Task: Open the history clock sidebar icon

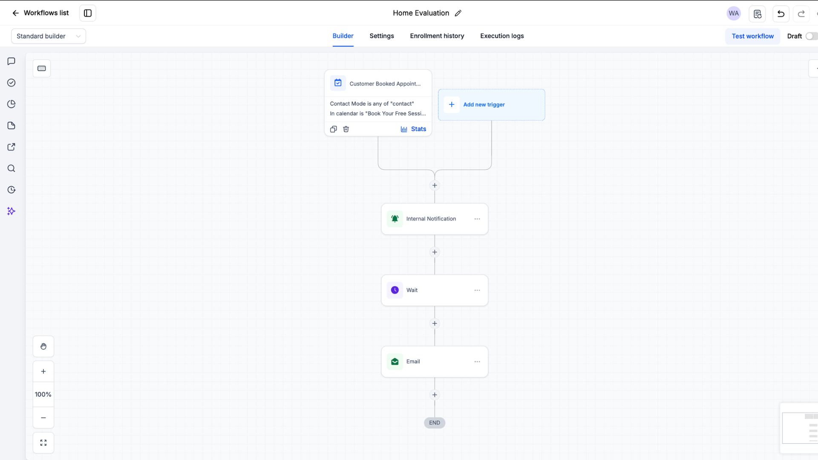Action: pyautogui.click(x=12, y=190)
